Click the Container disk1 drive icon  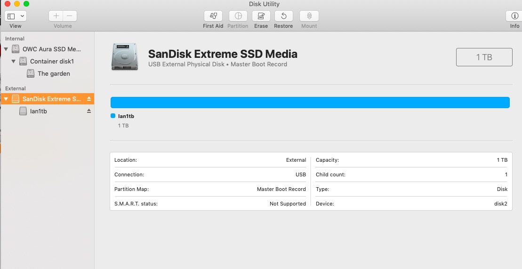click(x=23, y=61)
